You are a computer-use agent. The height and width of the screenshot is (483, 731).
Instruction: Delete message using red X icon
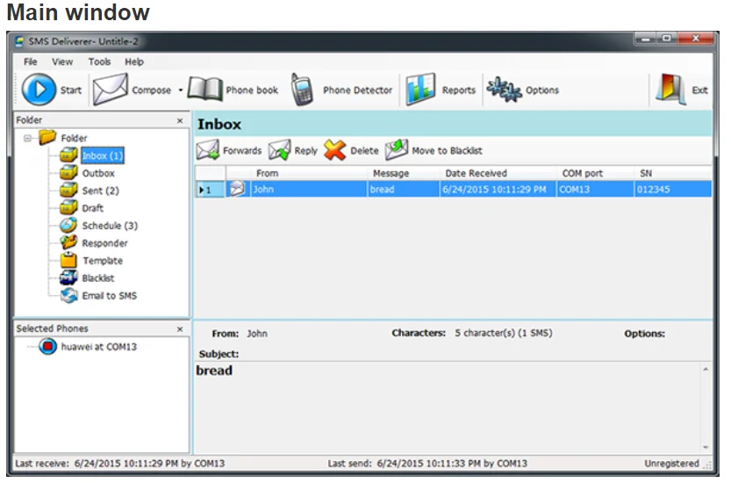coord(334,150)
